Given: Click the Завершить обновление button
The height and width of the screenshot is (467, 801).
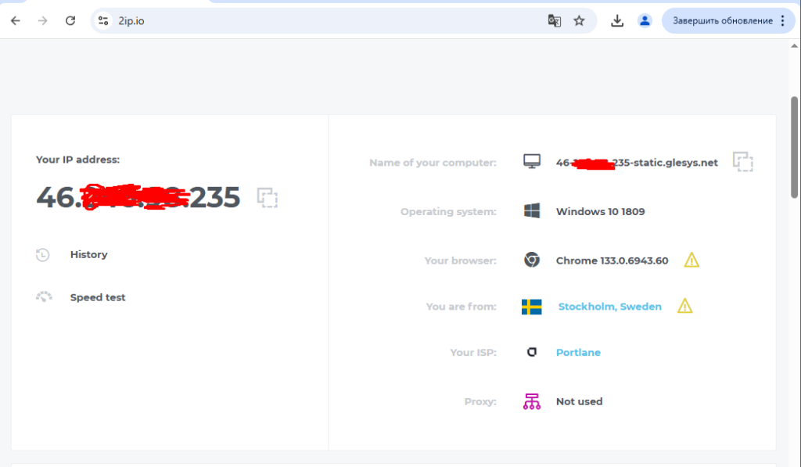Looking at the screenshot, I should [722, 21].
